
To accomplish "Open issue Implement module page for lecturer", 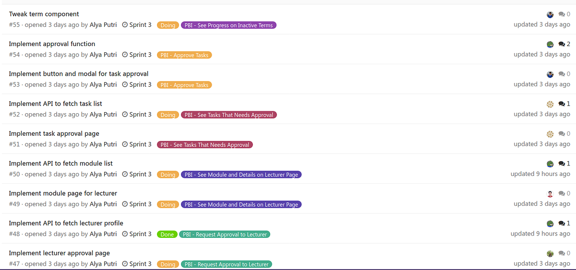I will pos(63,193).
